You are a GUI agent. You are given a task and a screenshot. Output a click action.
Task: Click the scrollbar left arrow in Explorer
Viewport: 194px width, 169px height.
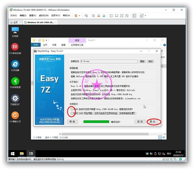tap(60, 134)
